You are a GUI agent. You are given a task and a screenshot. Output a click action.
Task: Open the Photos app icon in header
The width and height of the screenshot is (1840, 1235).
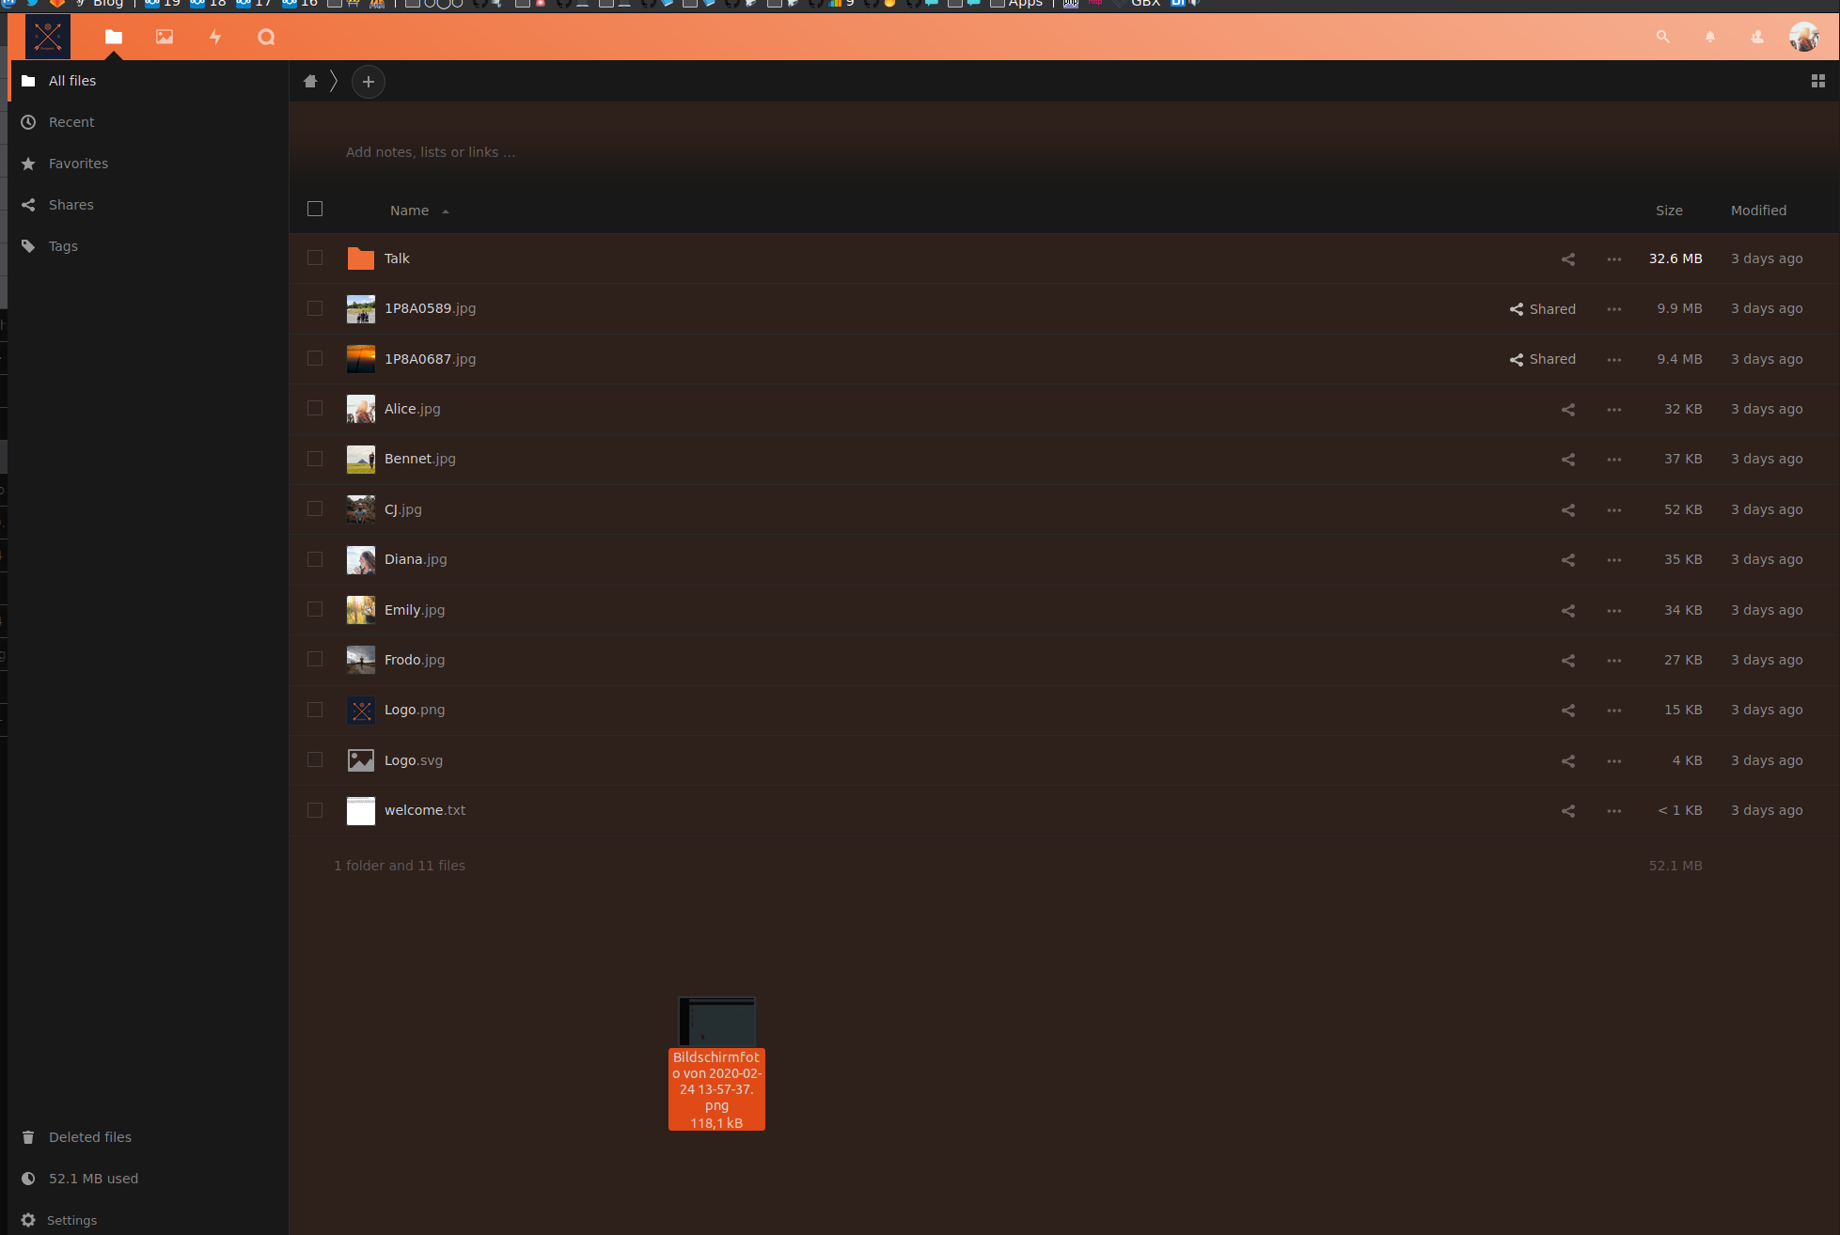coord(165,37)
